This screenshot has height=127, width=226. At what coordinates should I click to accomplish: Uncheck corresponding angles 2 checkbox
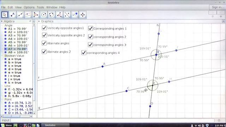click(90, 37)
